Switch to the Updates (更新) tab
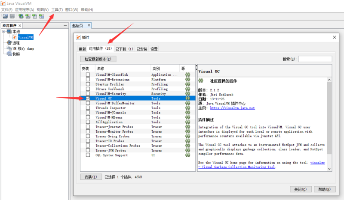The image size is (344, 200). click(82, 49)
